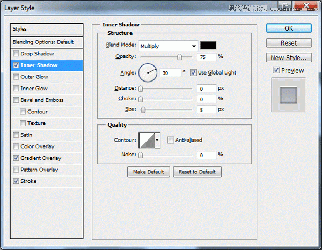
Task: Toggle the Drop Shadow checkbox
Action: (16, 54)
